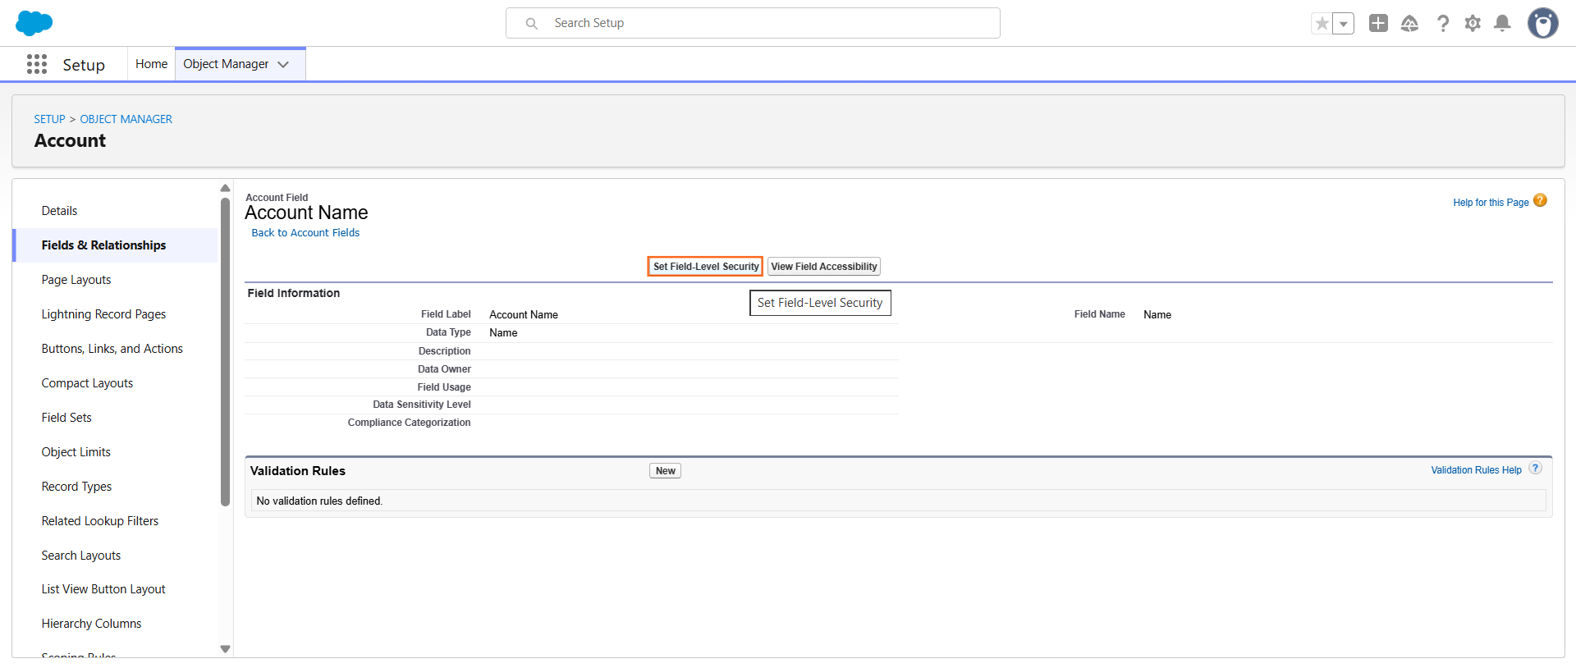Click the Compliance Categorization label
This screenshot has height=668, width=1576.
tap(409, 423)
